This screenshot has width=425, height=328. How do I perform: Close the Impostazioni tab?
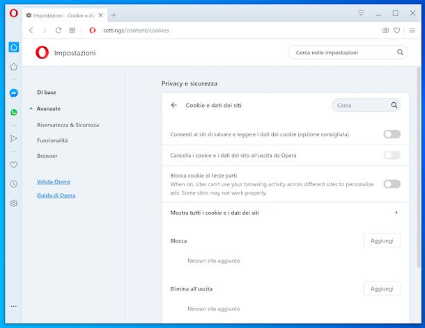tap(100, 15)
